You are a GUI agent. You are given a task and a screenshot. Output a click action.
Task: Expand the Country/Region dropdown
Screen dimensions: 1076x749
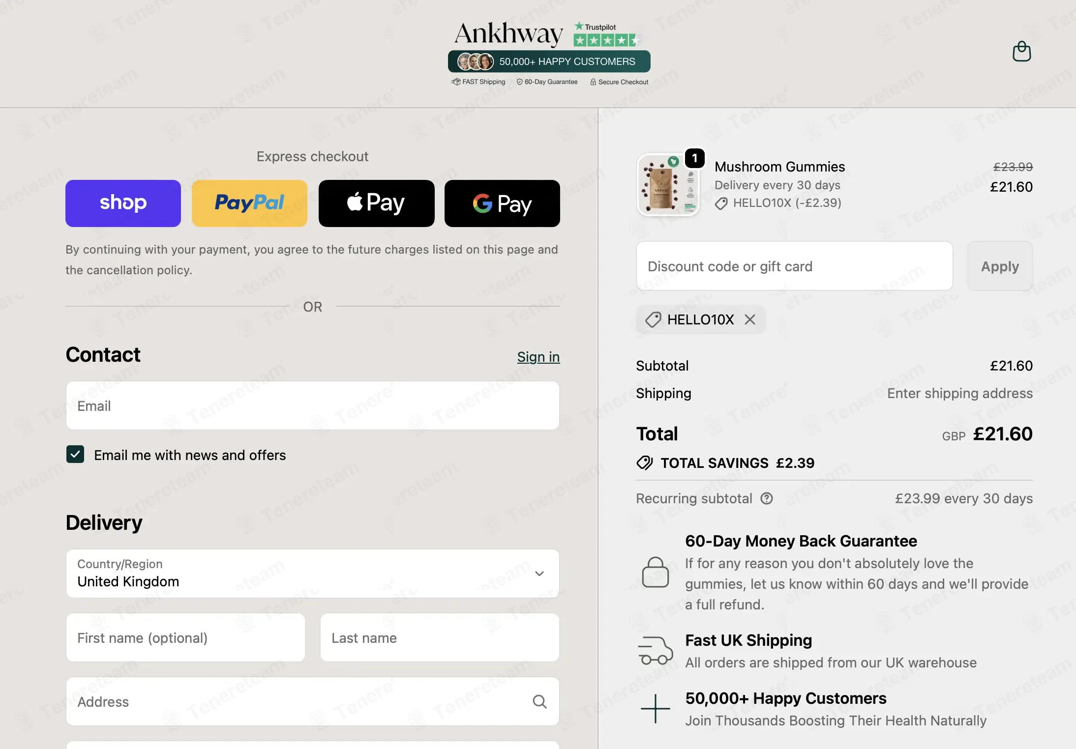coord(313,574)
